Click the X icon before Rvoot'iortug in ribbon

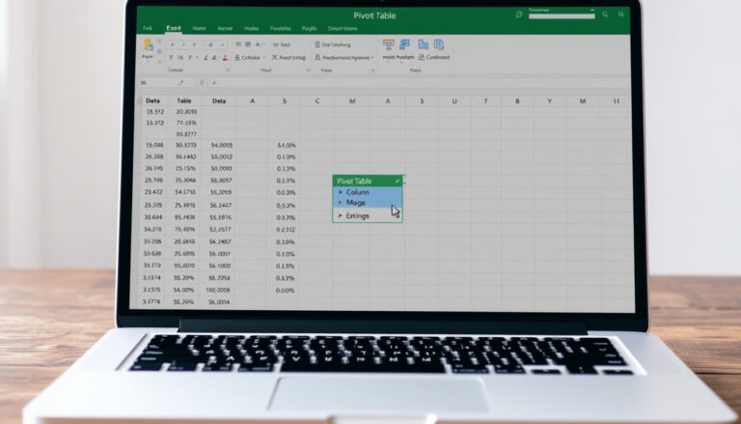275,57
